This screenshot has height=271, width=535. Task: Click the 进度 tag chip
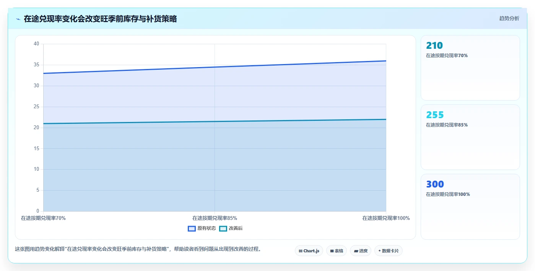click(361, 251)
